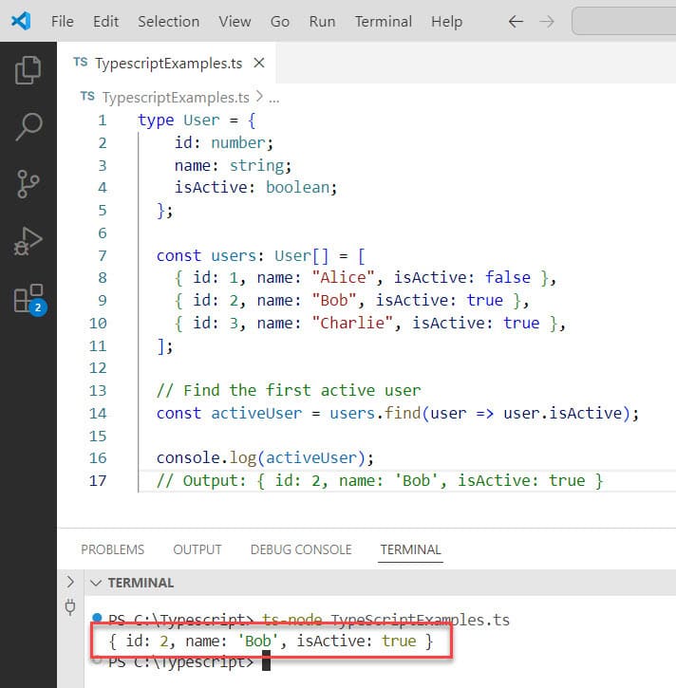Click 'users' variable on line 7
676x688 pixels.
coord(234,256)
